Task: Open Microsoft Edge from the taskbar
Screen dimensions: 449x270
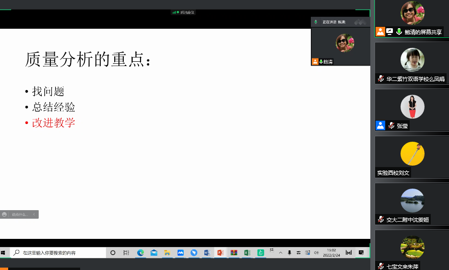Action: [x=141, y=252]
